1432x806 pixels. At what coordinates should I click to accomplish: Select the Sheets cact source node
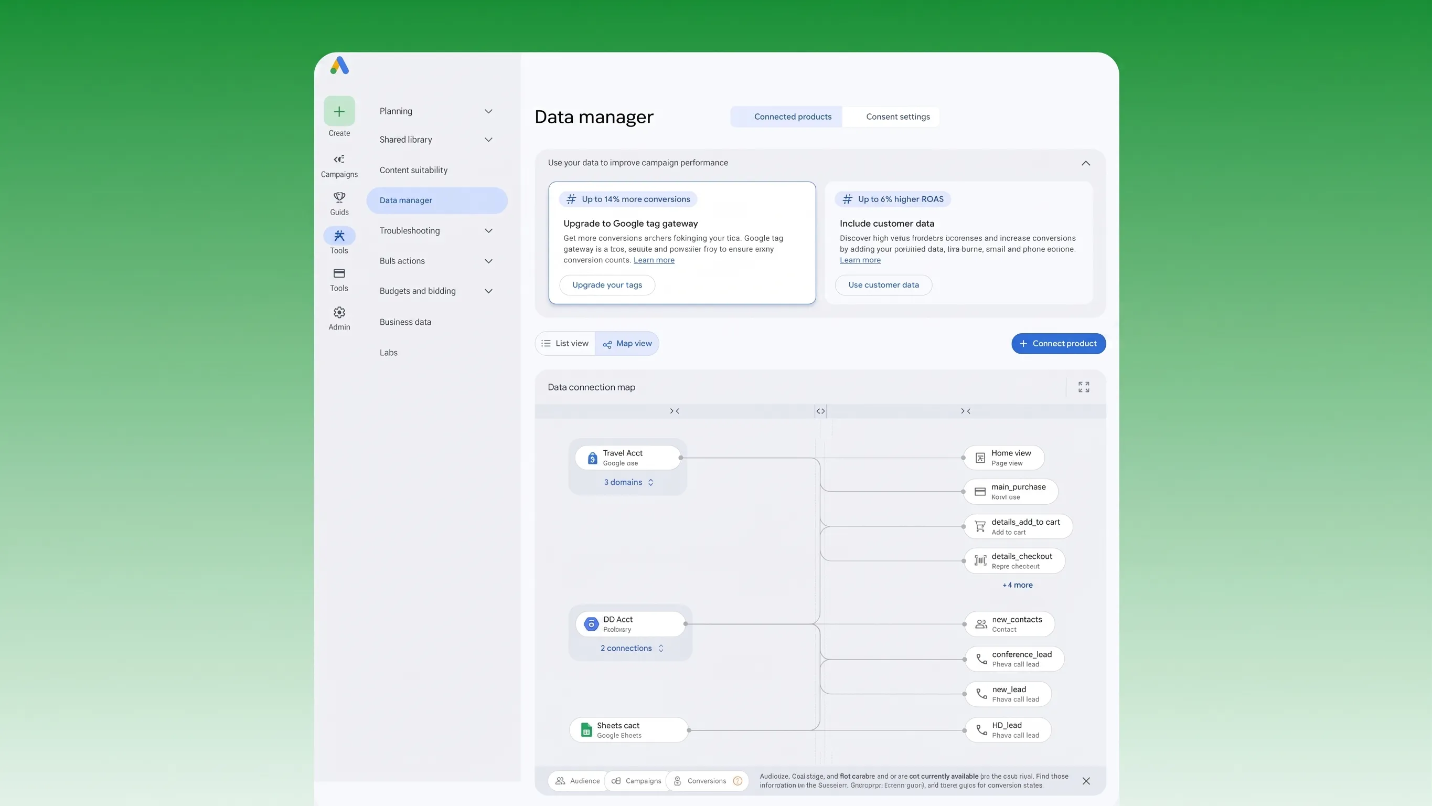tap(629, 730)
